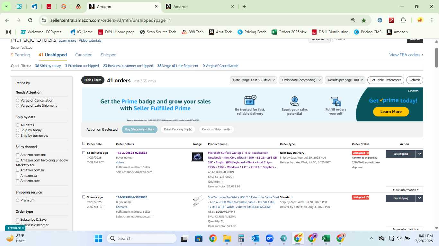This screenshot has width=439, height=246.
Task: Open the Chrome three-dot menu
Action: pyautogui.click(x=432, y=20)
